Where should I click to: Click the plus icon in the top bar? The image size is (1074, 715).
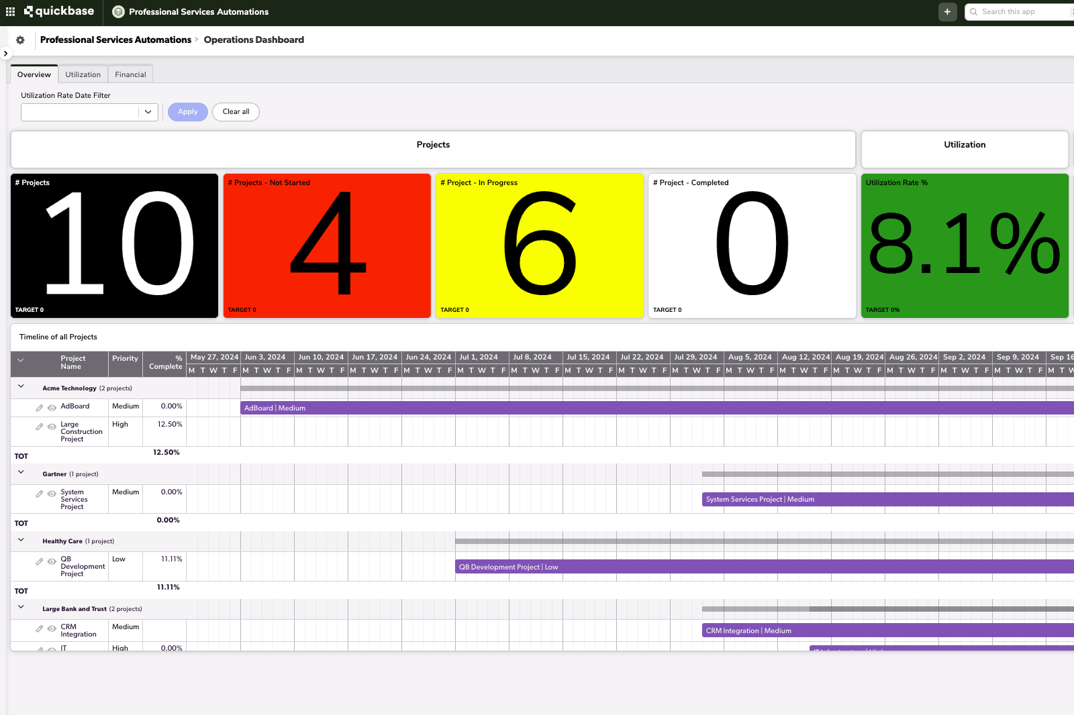pyautogui.click(x=947, y=11)
